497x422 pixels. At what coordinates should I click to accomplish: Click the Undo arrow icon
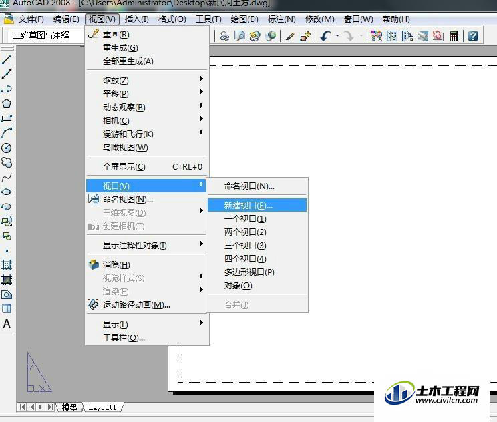pyautogui.click(x=325, y=36)
